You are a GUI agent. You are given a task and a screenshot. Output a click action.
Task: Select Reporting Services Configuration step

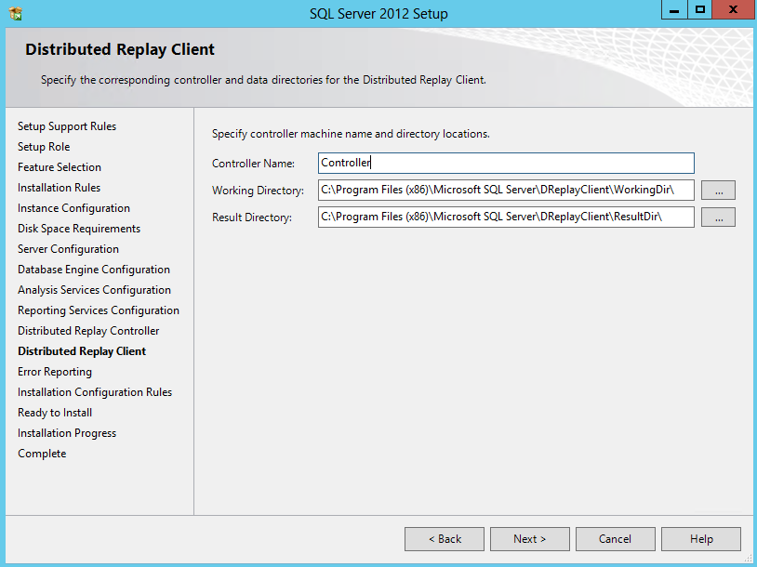[x=99, y=310]
